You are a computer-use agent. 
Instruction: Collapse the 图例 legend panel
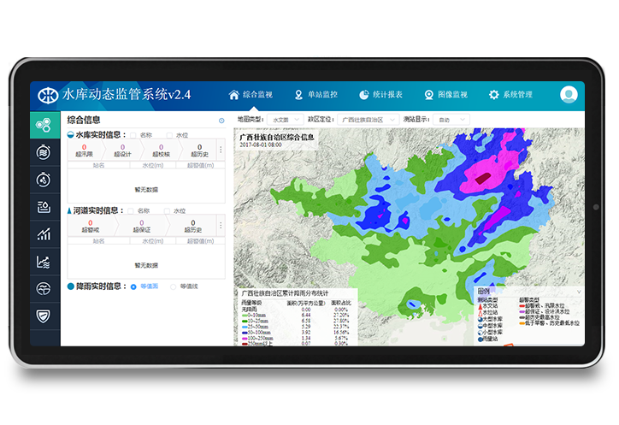(579, 292)
